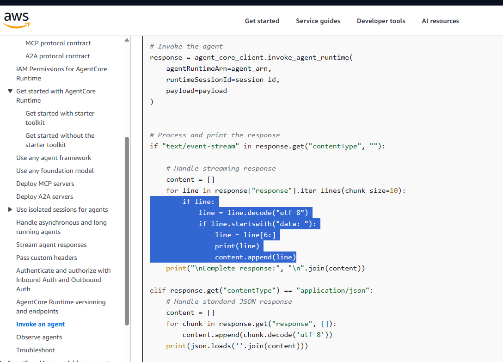This screenshot has height=362, width=503.
Task: Click highlighted content.append(line) code
Action: 255,257
